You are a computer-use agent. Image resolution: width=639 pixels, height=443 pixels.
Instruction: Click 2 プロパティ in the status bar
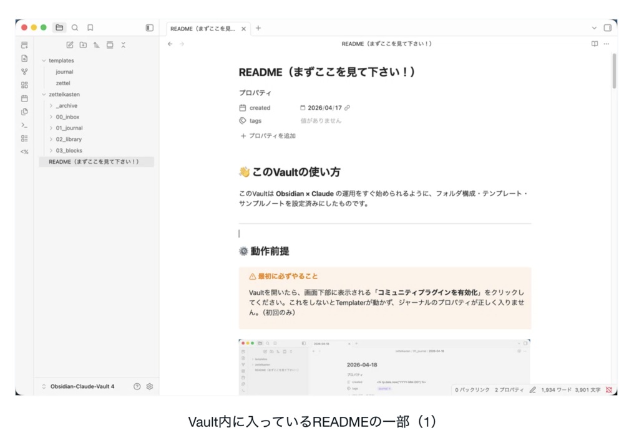pyautogui.click(x=509, y=389)
